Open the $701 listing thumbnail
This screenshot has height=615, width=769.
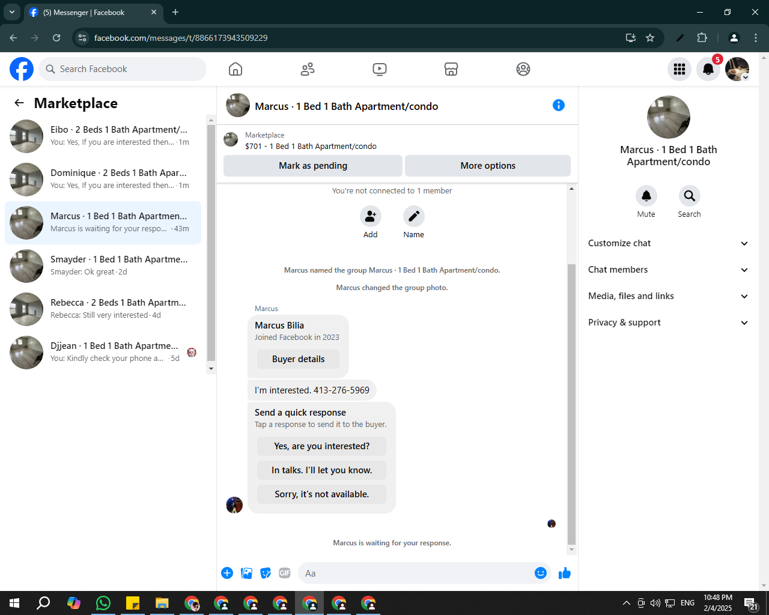[x=231, y=140]
